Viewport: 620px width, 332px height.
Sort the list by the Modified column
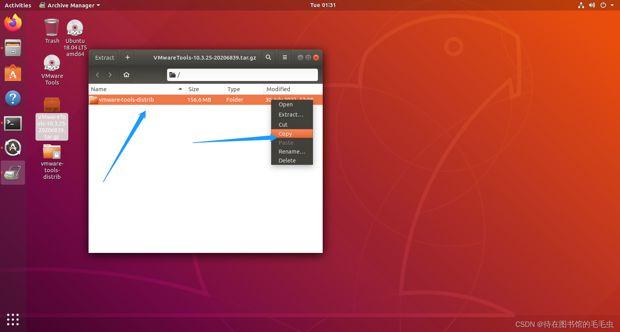[293, 89]
